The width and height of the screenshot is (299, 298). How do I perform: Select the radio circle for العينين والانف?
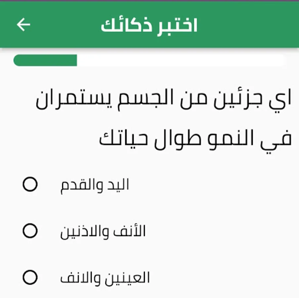[x=30, y=277]
